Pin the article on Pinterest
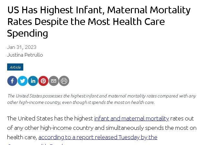The image size is (203, 145). click(43, 81)
